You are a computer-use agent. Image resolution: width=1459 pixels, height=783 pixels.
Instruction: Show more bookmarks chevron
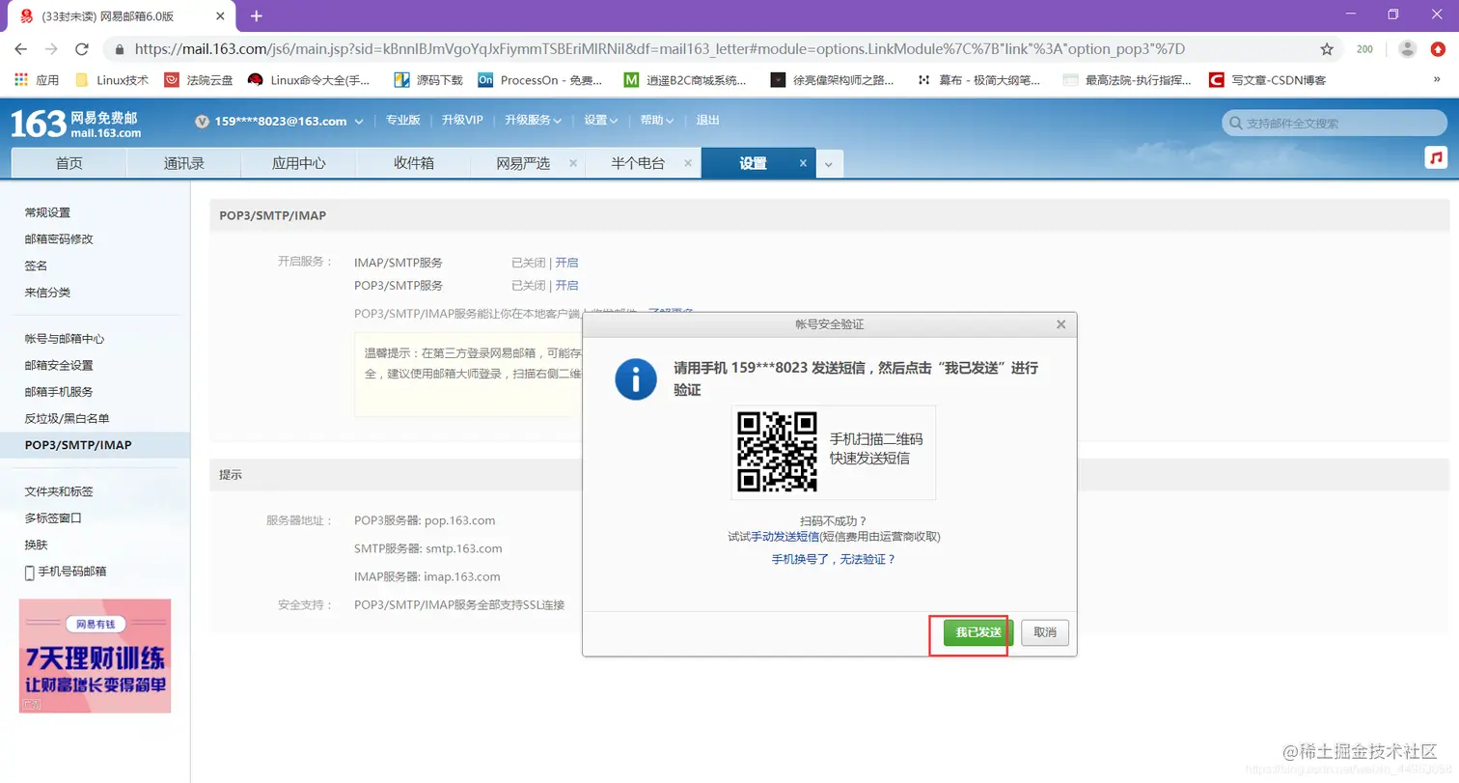click(1437, 80)
